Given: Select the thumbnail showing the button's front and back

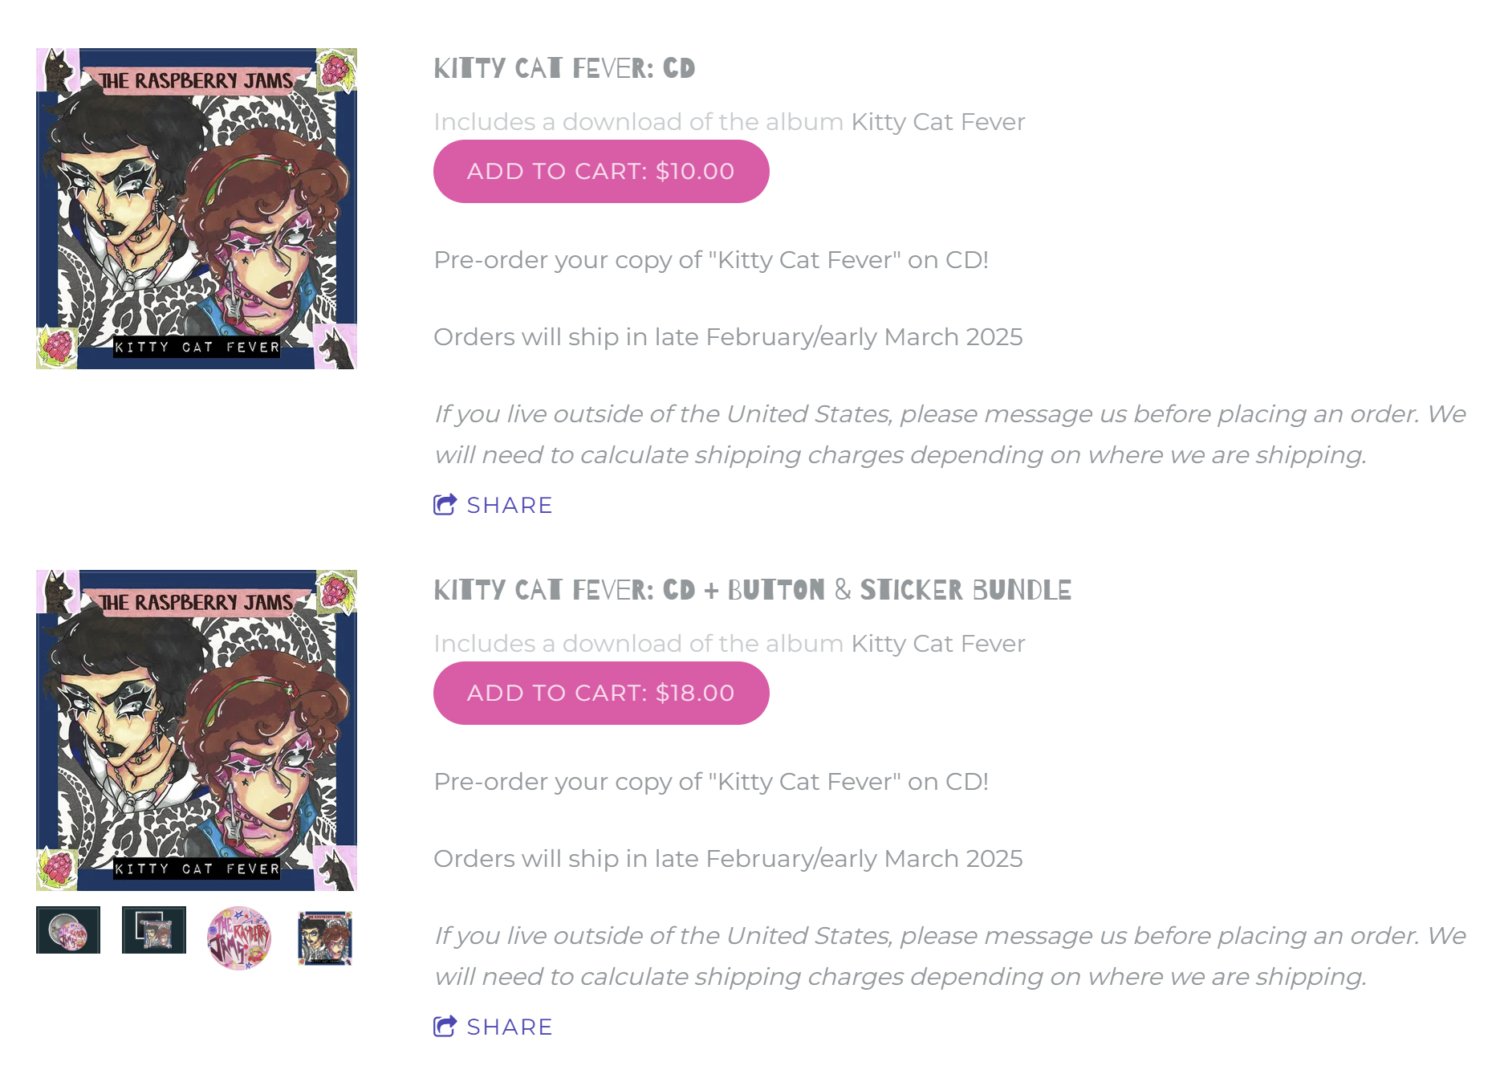Looking at the screenshot, I should tap(68, 930).
